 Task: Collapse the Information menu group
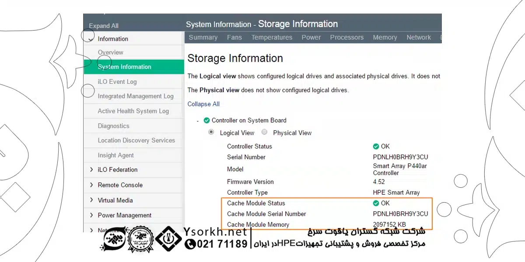(x=91, y=39)
